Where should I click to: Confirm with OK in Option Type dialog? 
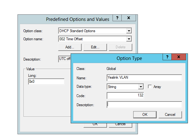pyautogui.click(x=145, y=115)
